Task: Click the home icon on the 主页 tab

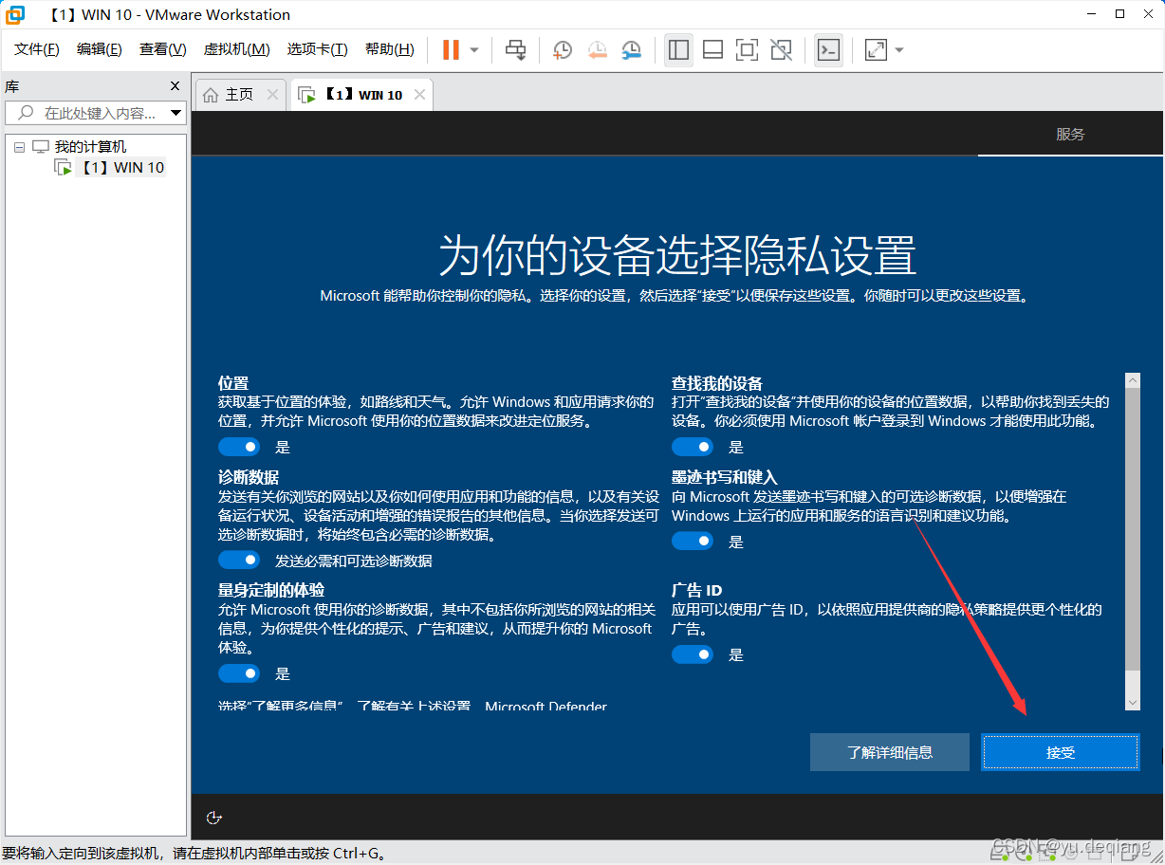Action: point(211,95)
